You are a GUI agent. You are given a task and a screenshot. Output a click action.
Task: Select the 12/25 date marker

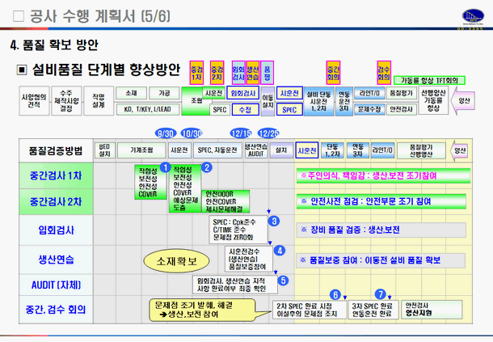[271, 133]
